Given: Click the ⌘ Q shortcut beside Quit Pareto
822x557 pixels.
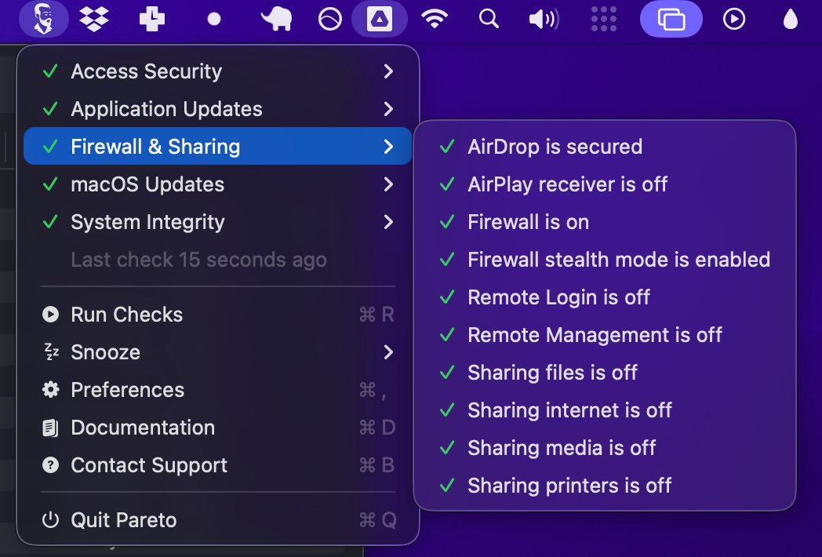Looking at the screenshot, I should pos(377,520).
